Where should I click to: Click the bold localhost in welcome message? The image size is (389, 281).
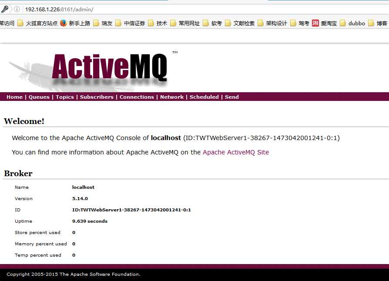coord(166,138)
